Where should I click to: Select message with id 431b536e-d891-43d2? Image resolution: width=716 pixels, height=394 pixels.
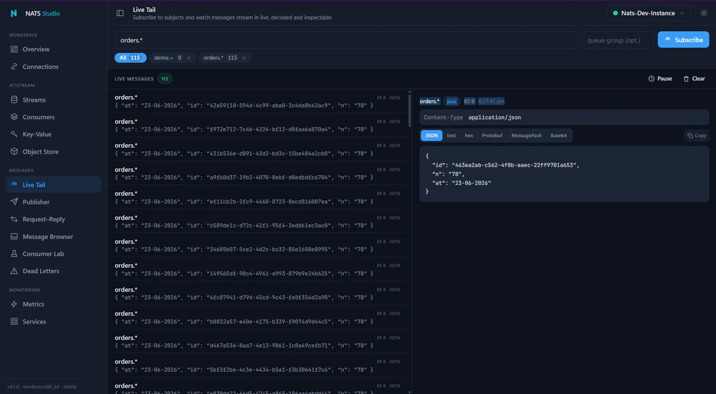[x=257, y=149]
